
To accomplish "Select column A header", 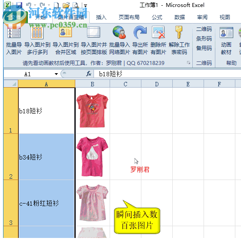I will pos(47,84).
